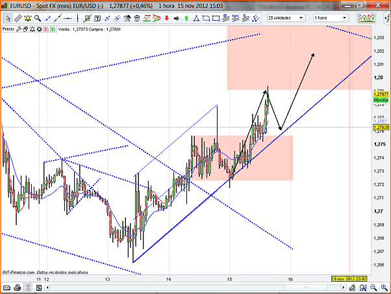This screenshot has width=391, height=294.
Task: Zoom out with the minus magnifier
Action: point(373,288)
